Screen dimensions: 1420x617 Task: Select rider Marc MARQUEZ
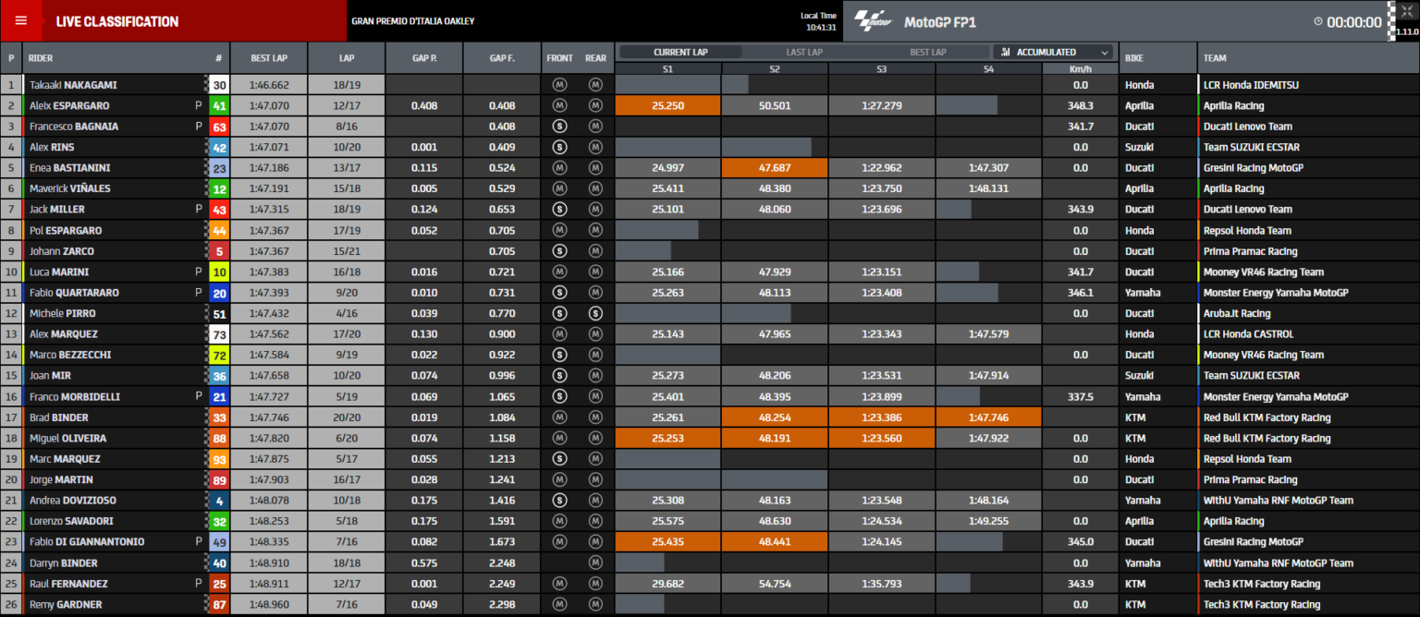65,459
